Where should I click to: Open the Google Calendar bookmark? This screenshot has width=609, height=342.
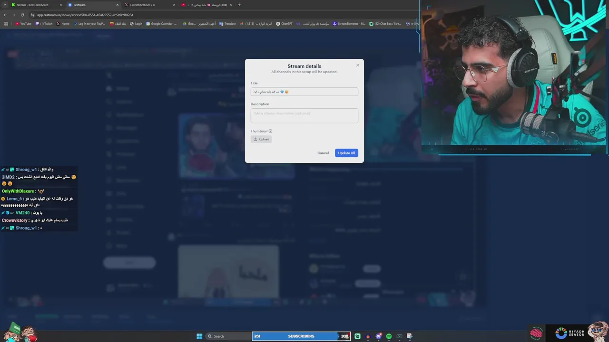[x=161, y=24]
